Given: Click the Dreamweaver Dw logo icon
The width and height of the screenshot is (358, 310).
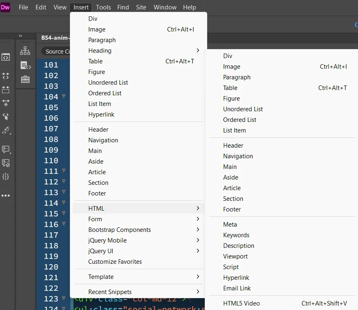Looking at the screenshot, I should [5, 7].
